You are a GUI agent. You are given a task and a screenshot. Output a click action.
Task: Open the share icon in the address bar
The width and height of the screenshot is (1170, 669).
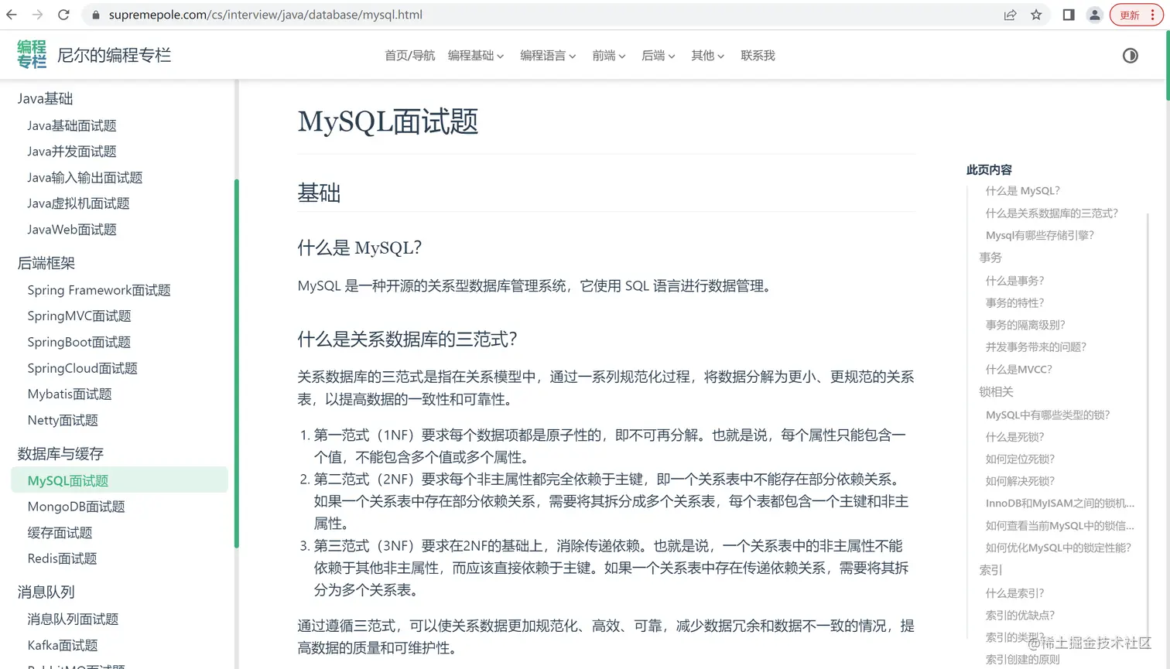pos(1010,14)
